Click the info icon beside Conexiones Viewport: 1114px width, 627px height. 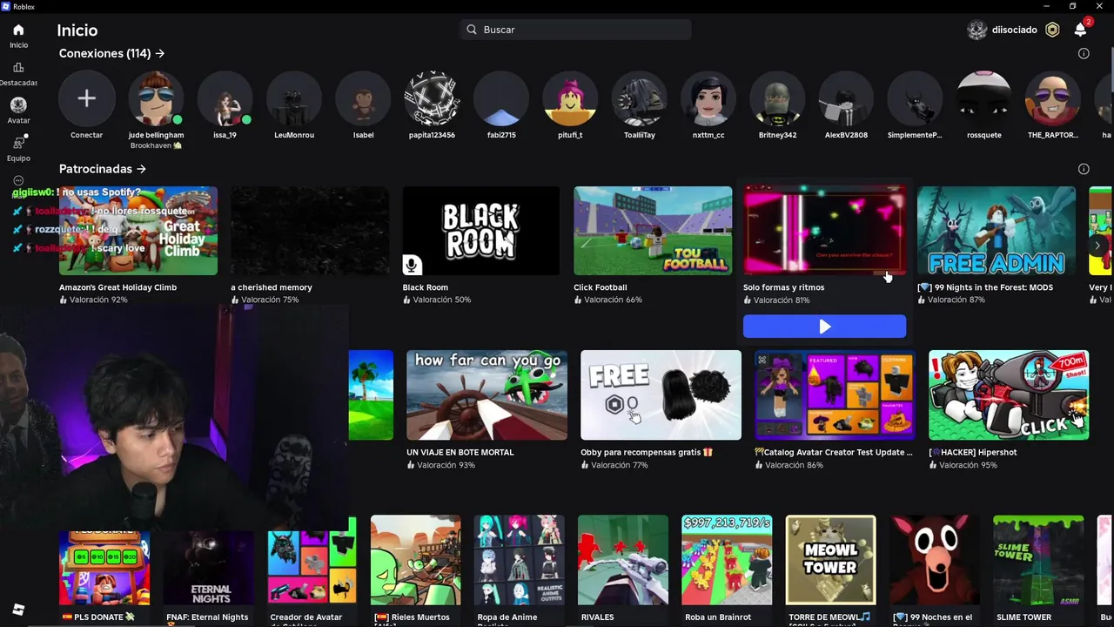[1084, 53]
